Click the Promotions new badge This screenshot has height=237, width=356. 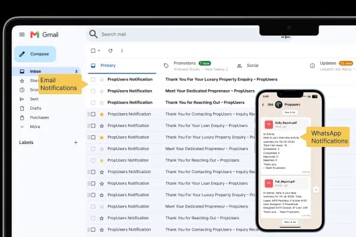coord(205,63)
